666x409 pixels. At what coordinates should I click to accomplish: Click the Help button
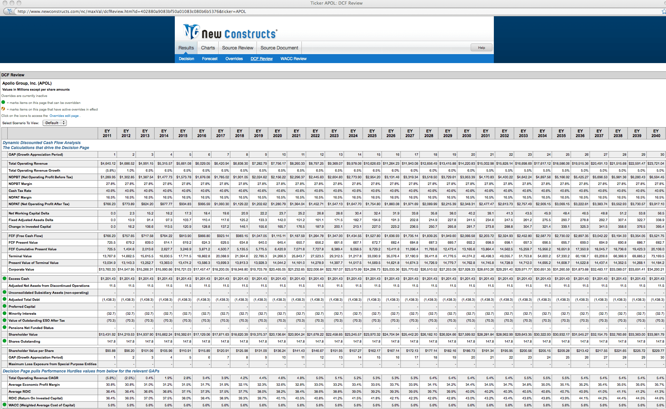481,47
